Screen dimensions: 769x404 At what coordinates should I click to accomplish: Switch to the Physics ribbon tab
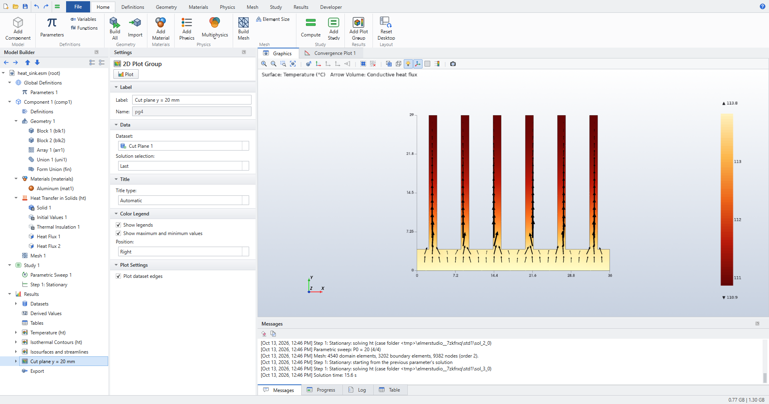[227, 7]
